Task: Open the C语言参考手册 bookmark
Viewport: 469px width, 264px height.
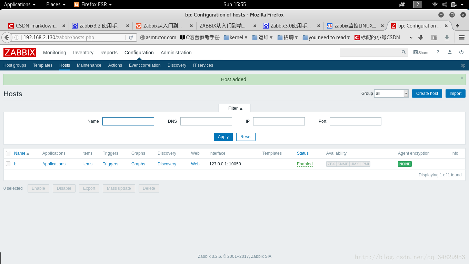Action: (x=200, y=37)
